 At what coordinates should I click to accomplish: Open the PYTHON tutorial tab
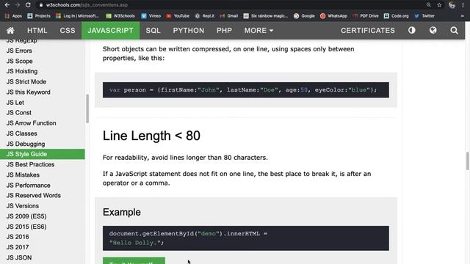[189, 30]
